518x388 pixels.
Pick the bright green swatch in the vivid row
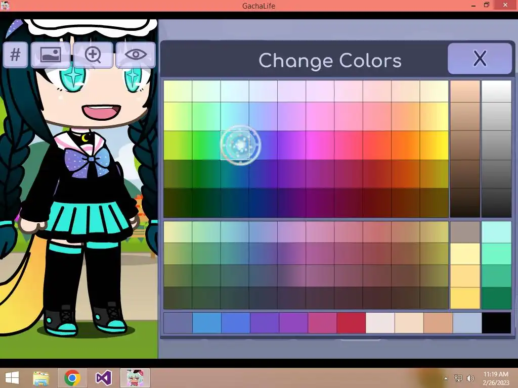click(x=206, y=145)
